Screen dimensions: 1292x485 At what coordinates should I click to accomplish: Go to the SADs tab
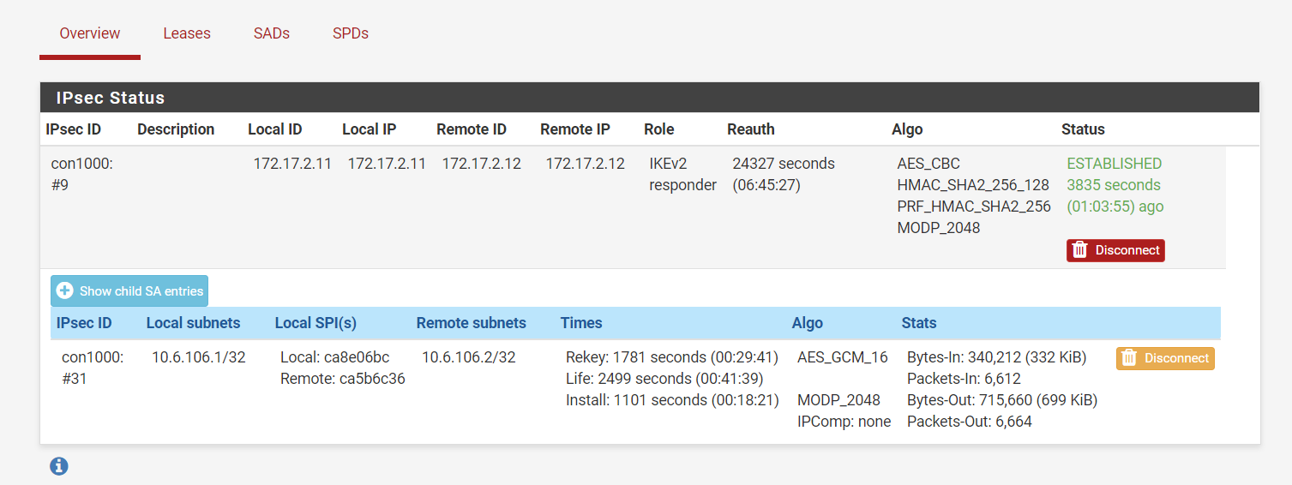click(272, 34)
